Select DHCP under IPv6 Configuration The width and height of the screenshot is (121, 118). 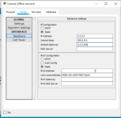pyautogui.click(x=42, y=59)
